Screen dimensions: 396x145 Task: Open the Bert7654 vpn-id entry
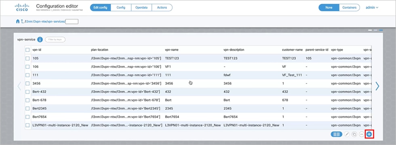click(x=40, y=116)
